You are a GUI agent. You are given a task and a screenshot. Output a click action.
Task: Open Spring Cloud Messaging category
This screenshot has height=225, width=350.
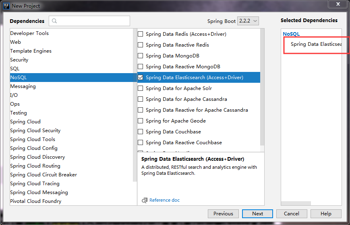click(71, 192)
